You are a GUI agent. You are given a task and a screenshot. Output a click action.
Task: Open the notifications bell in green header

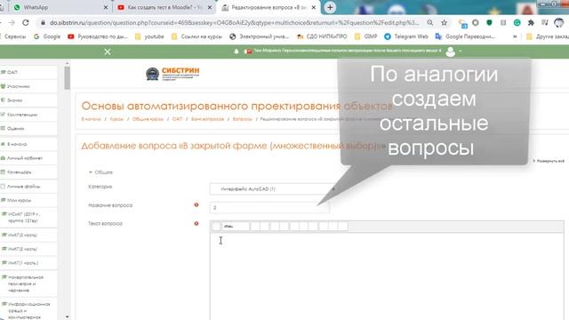tap(236, 52)
